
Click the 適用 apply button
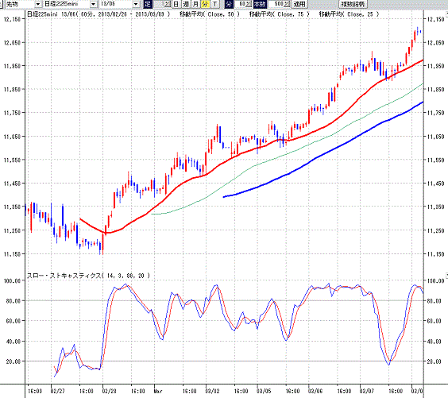299,4
